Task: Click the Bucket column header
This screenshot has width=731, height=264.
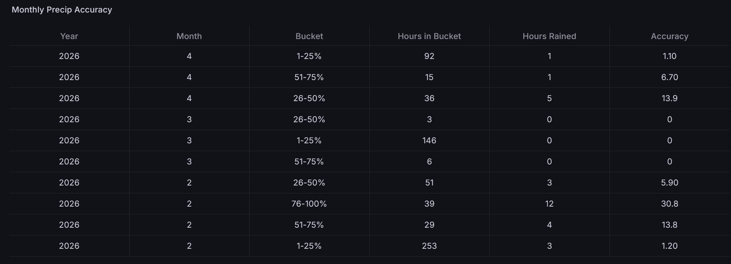Action: coord(309,36)
